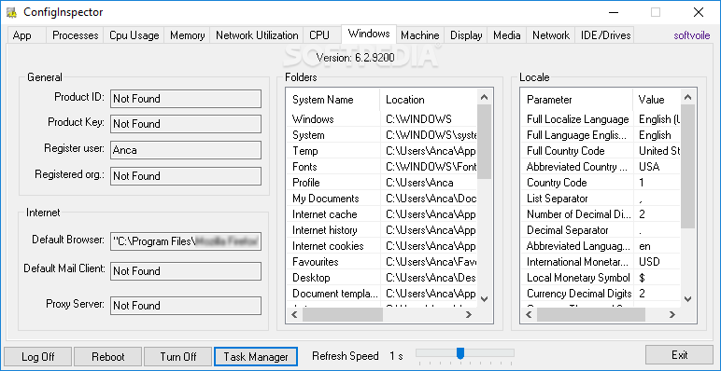
Task: Click the Default Mail Client field
Action: 186,271
